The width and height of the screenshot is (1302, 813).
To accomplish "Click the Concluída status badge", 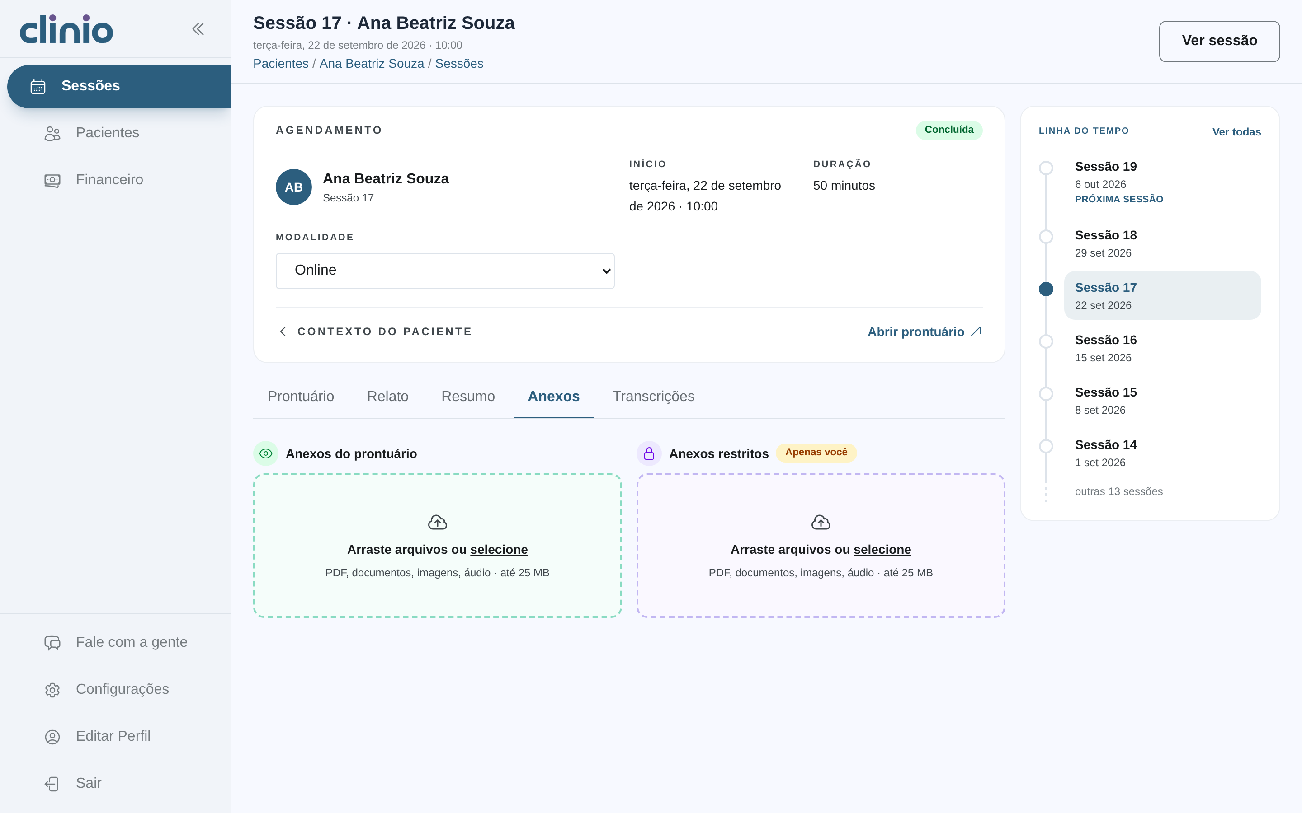I will pos(949,130).
